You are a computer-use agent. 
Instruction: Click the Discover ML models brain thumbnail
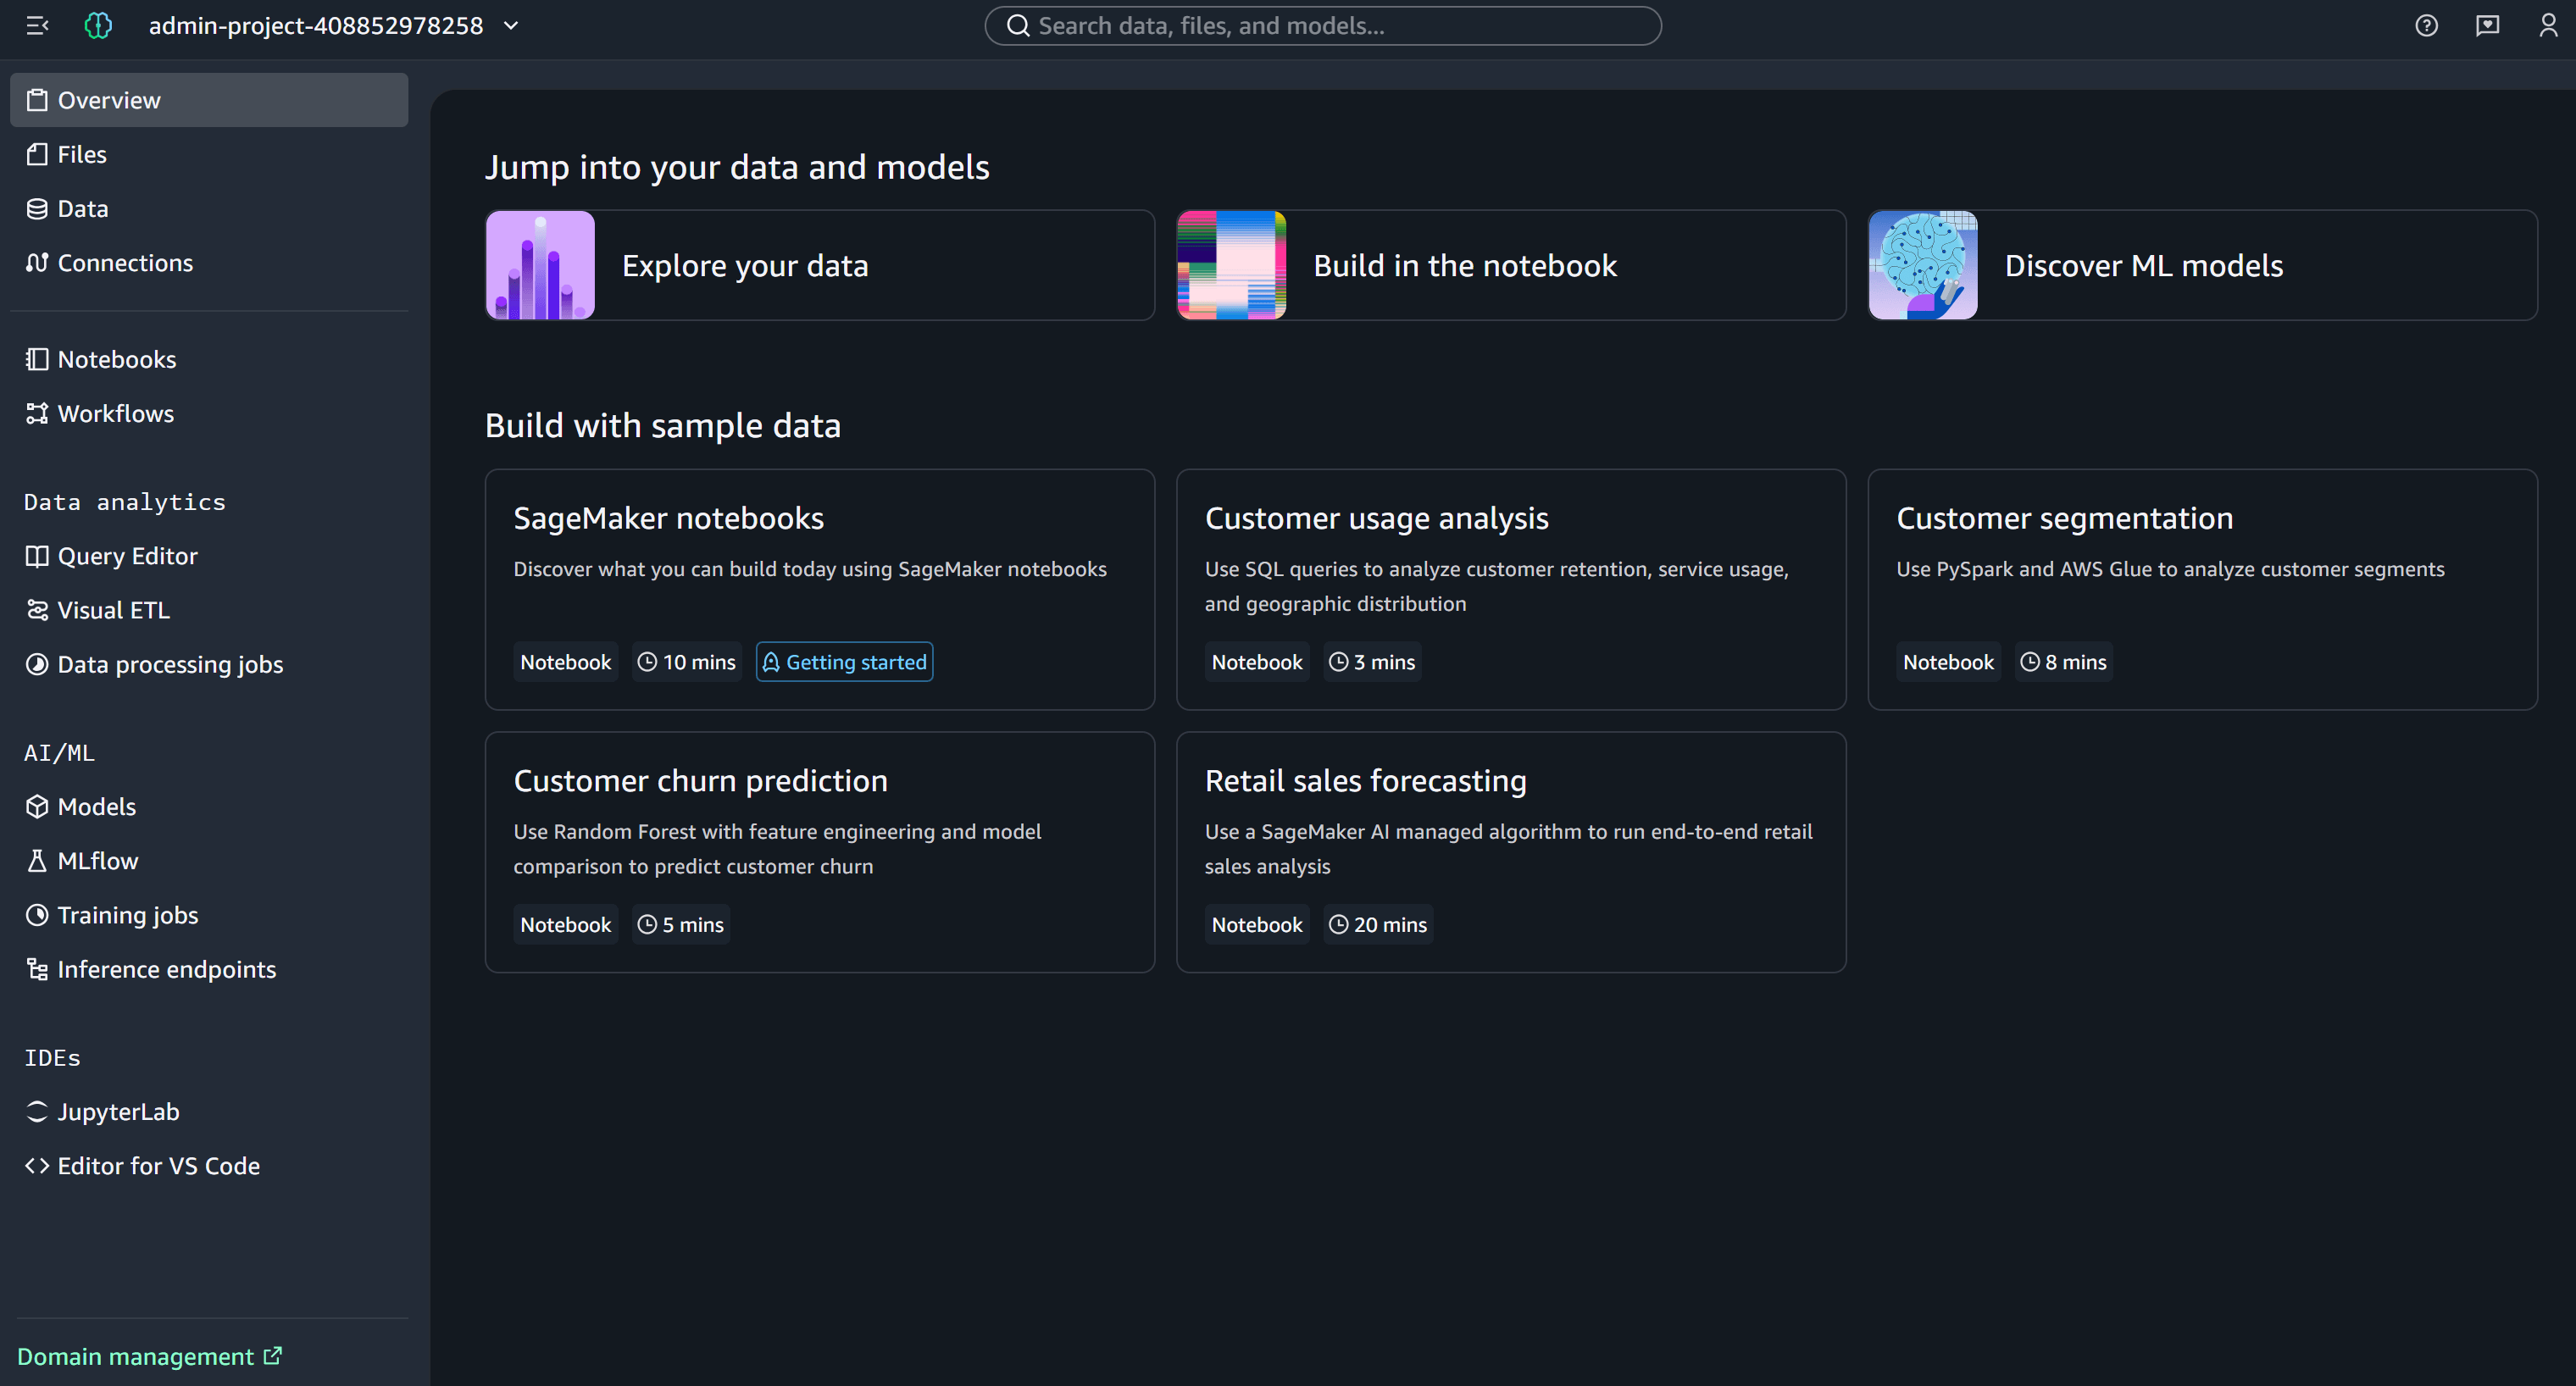(x=1922, y=265)
